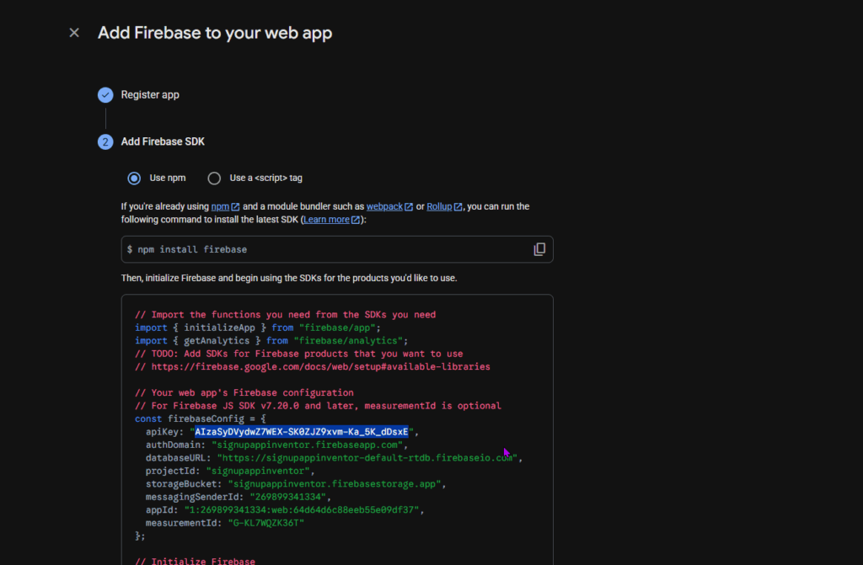
Task: Open the Learn more link
Action: (x=327, y=220)
